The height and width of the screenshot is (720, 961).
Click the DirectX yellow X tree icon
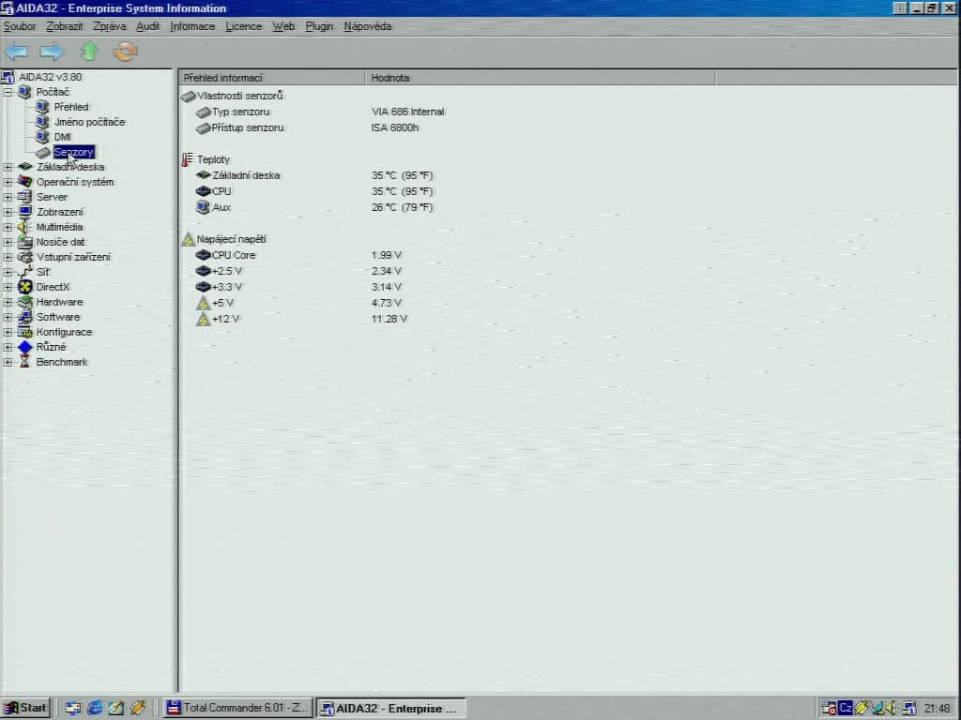pyautogui.click(x=24, y=287)
